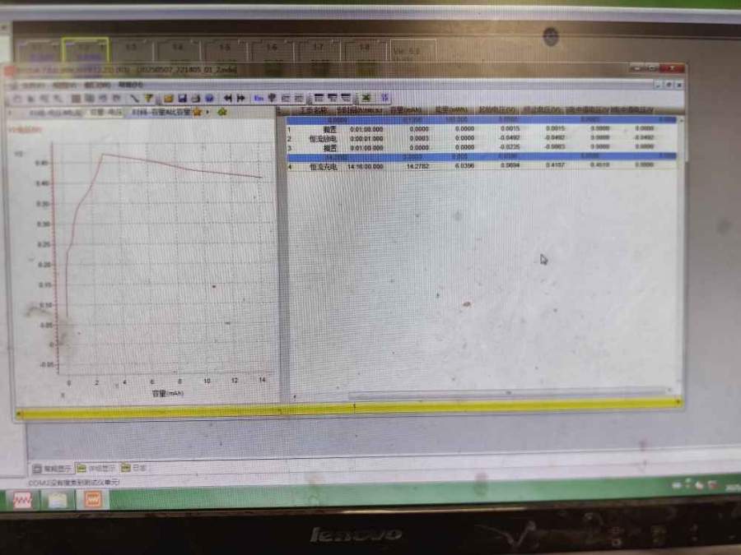This screenshot has height=555, width=741.
Task: Click the green gear icon above chart
Action: 222,112
